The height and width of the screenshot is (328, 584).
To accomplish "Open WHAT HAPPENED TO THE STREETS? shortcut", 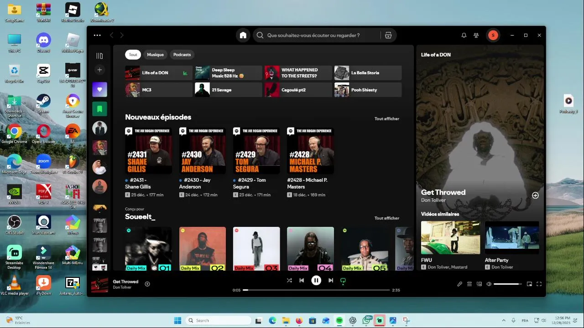I will 298,73.
